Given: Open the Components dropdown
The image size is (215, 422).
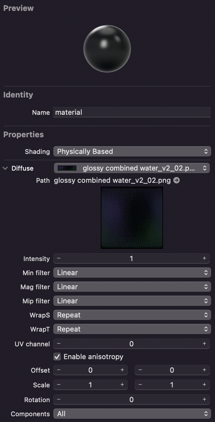Looking at the screenshot, I should 132,414.
